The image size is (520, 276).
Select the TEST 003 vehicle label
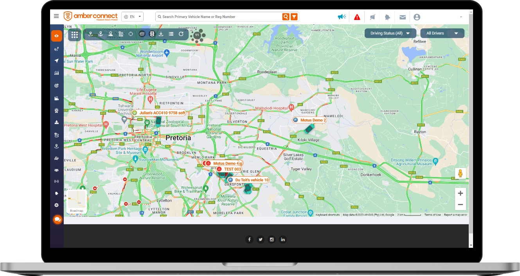click(229, 169)
